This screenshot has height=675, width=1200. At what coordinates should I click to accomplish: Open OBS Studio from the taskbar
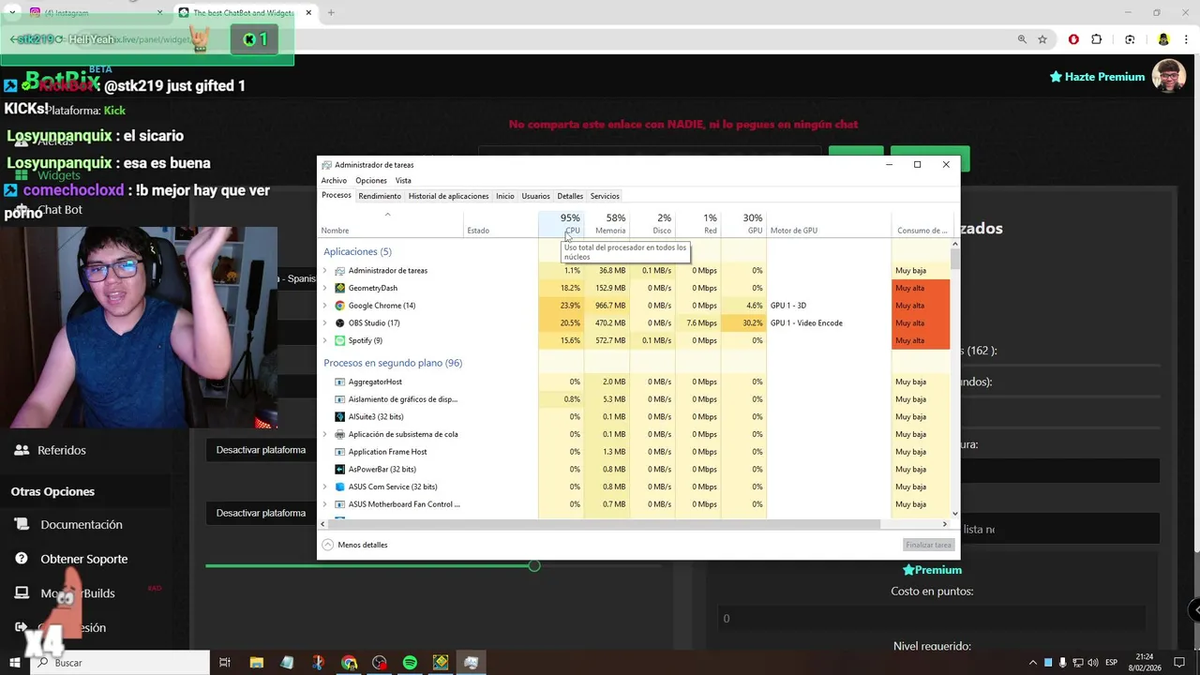(380, 663)
